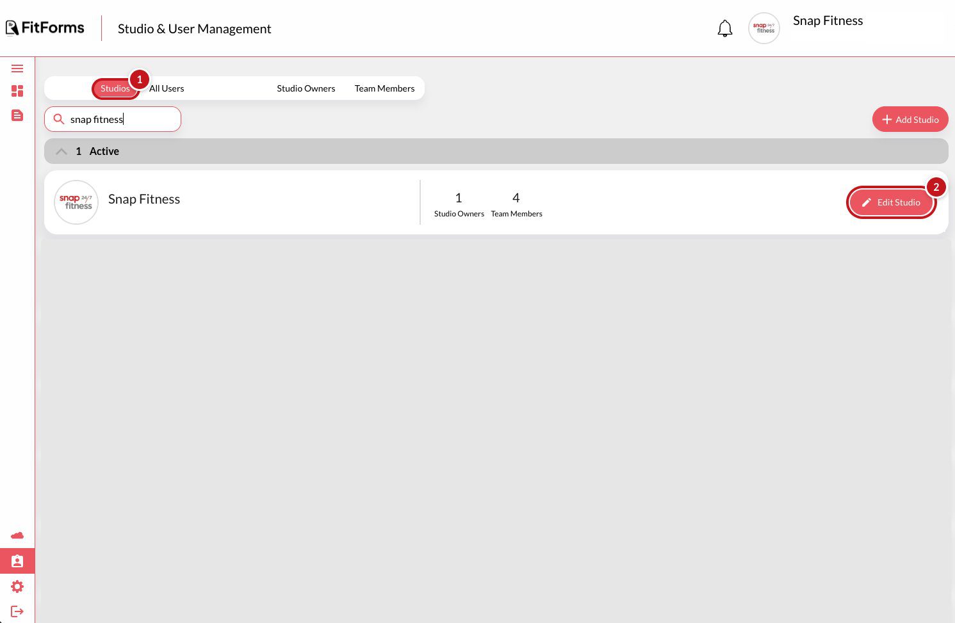Switch to the Studio Owners tab
Viewport: 955px width, 623px height.
306,88
